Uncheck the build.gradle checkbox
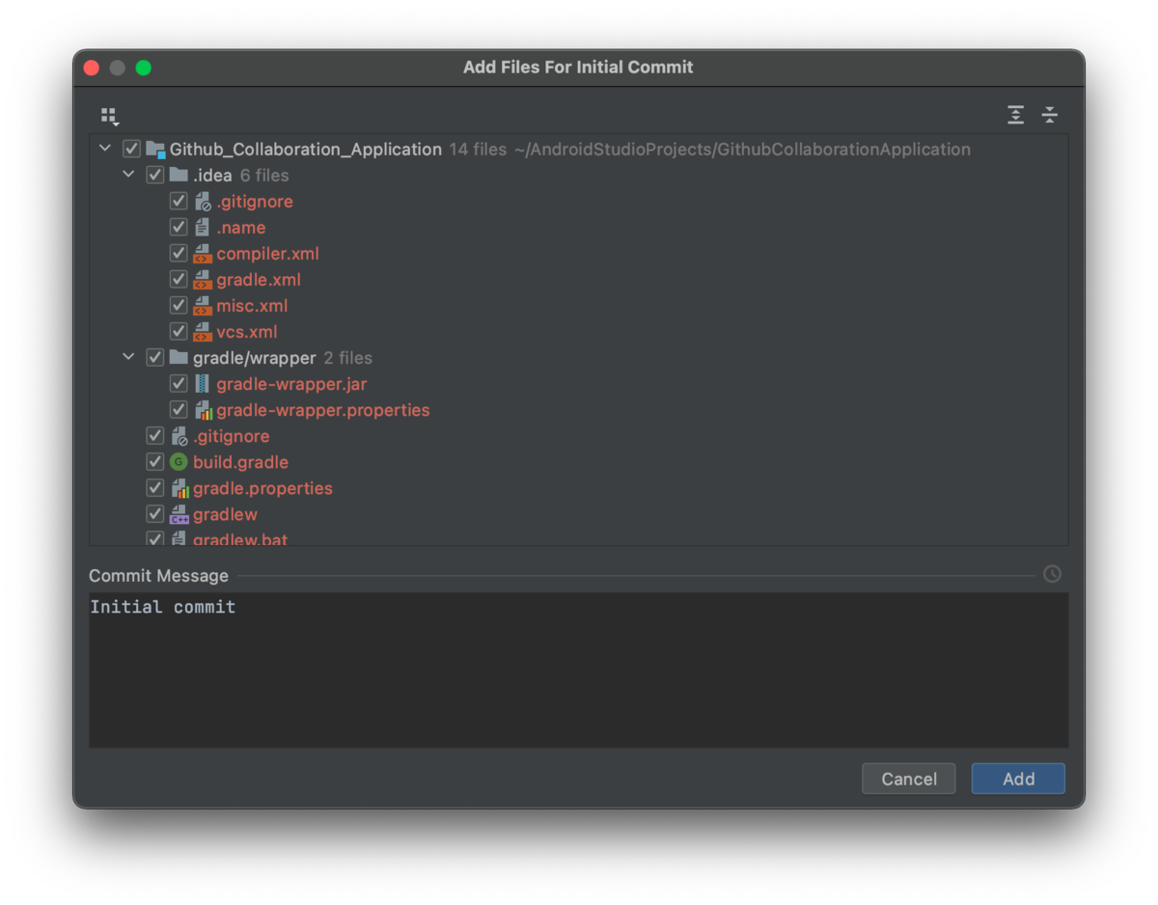 154,462
